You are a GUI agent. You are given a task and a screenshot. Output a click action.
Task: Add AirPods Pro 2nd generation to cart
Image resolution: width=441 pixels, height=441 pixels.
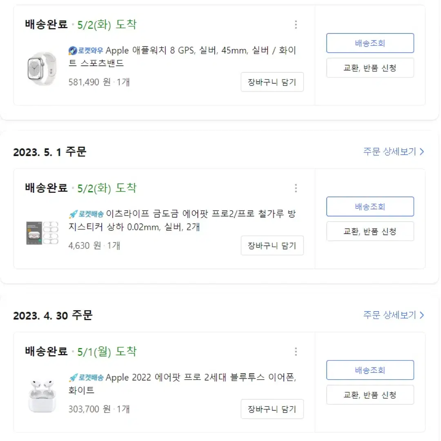tap(272, 409)
